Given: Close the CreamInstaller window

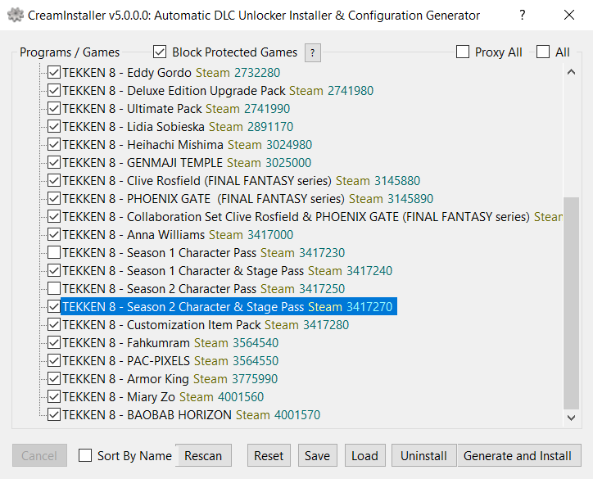Looking at the screenshot, I should tap(569, 15).
